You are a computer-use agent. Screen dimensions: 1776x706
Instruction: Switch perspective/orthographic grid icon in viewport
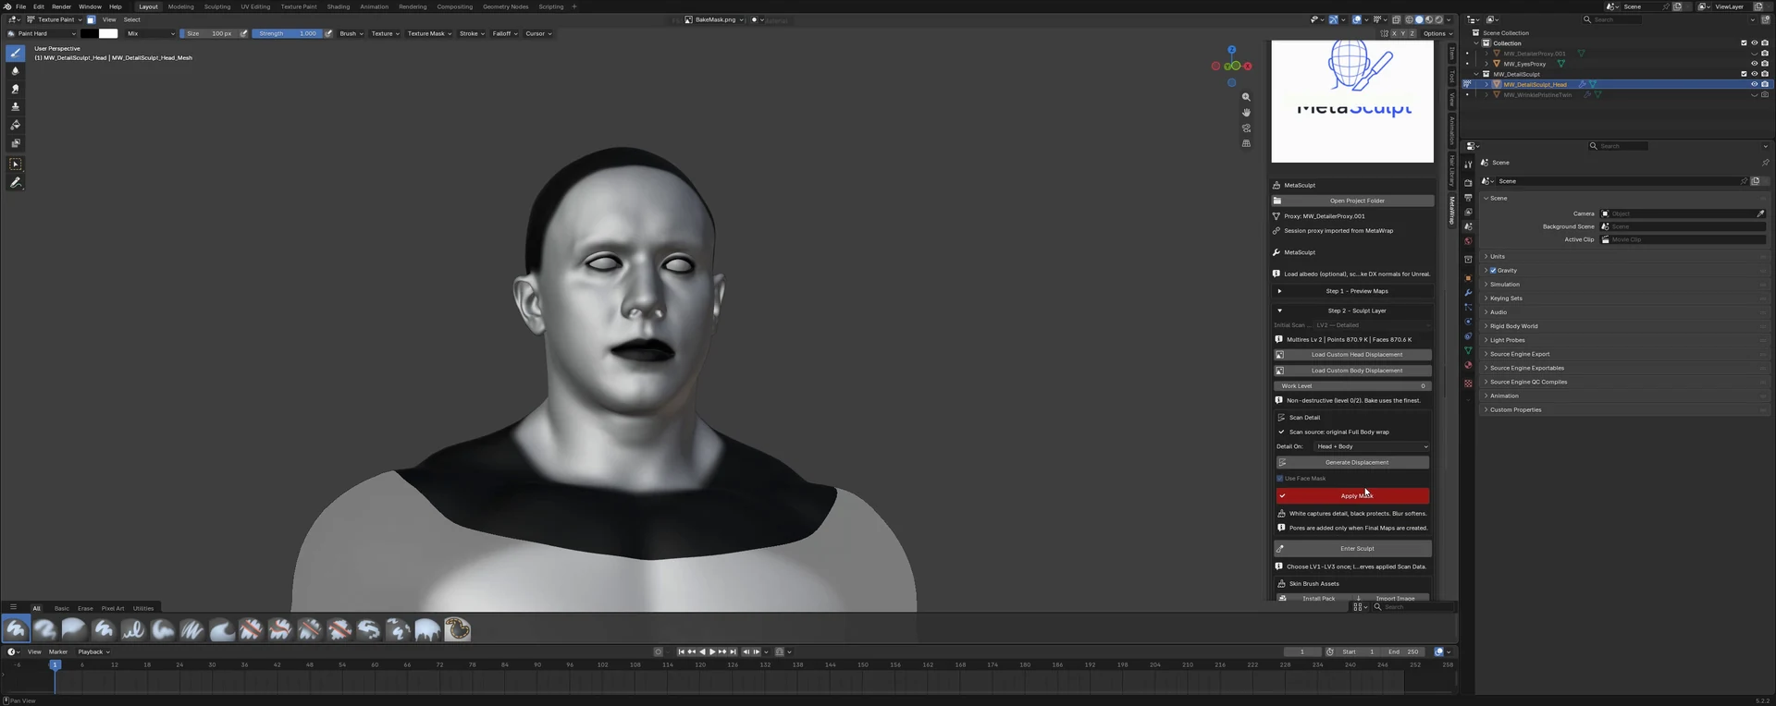click(1246, 143)
